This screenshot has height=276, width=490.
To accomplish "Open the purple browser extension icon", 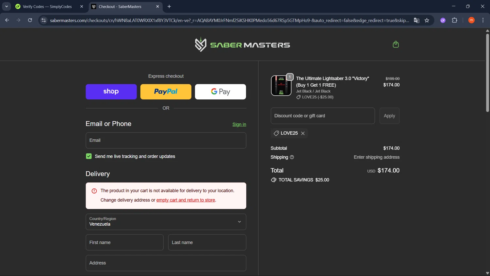I will pyautogui.click(x=443, y=20).
